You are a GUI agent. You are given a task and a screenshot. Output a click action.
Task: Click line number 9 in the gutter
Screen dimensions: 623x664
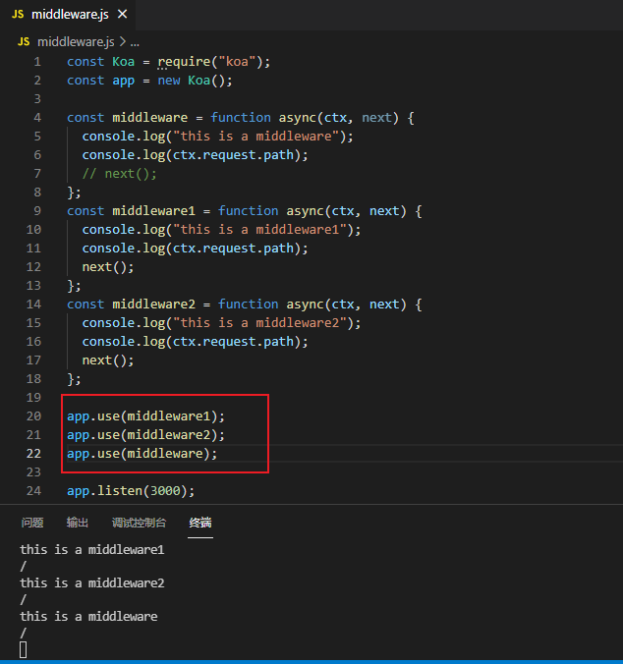[x=37, y=211]
